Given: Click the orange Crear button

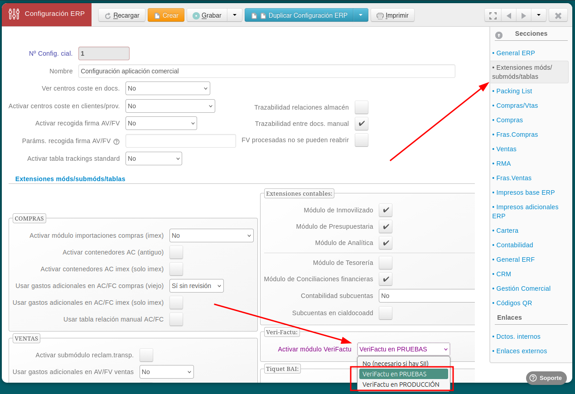Looking at the screenshot, I should [x=166, y=15].
